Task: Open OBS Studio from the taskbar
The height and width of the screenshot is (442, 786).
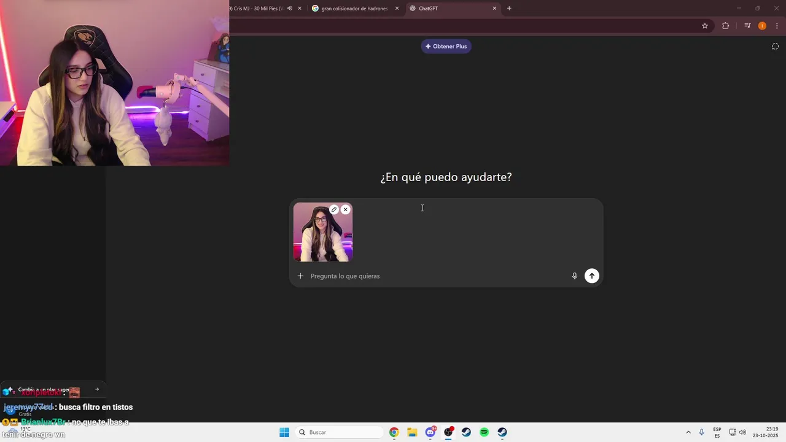Action: pos(448,432)
